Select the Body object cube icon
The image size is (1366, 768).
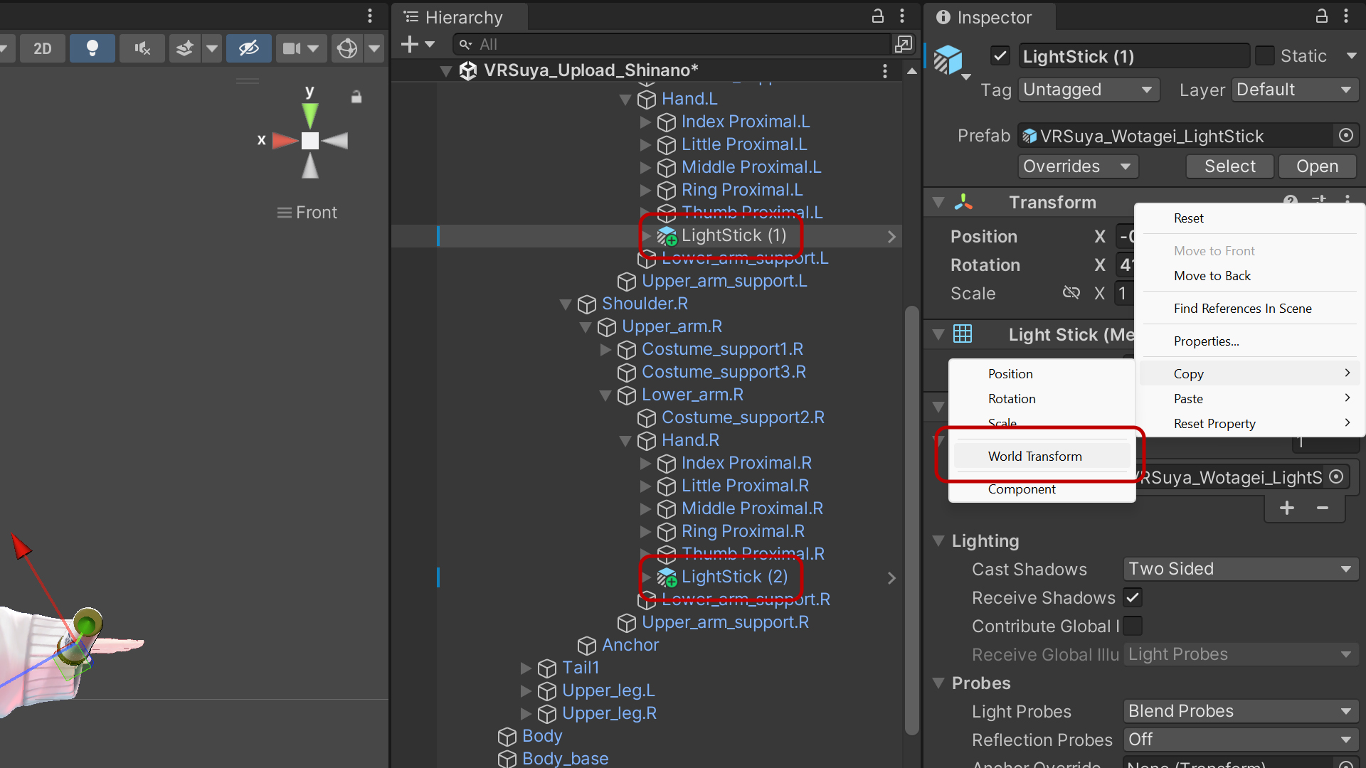click(507, 736)
